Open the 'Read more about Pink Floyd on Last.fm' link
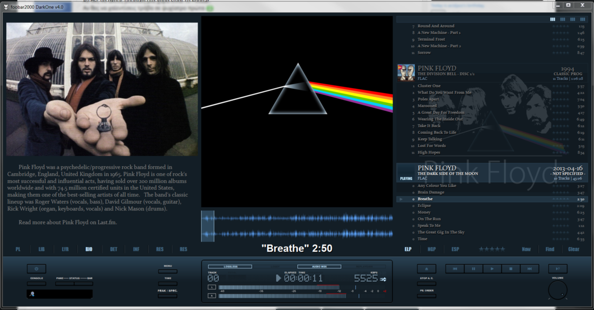594x310 pixels. 68,222
